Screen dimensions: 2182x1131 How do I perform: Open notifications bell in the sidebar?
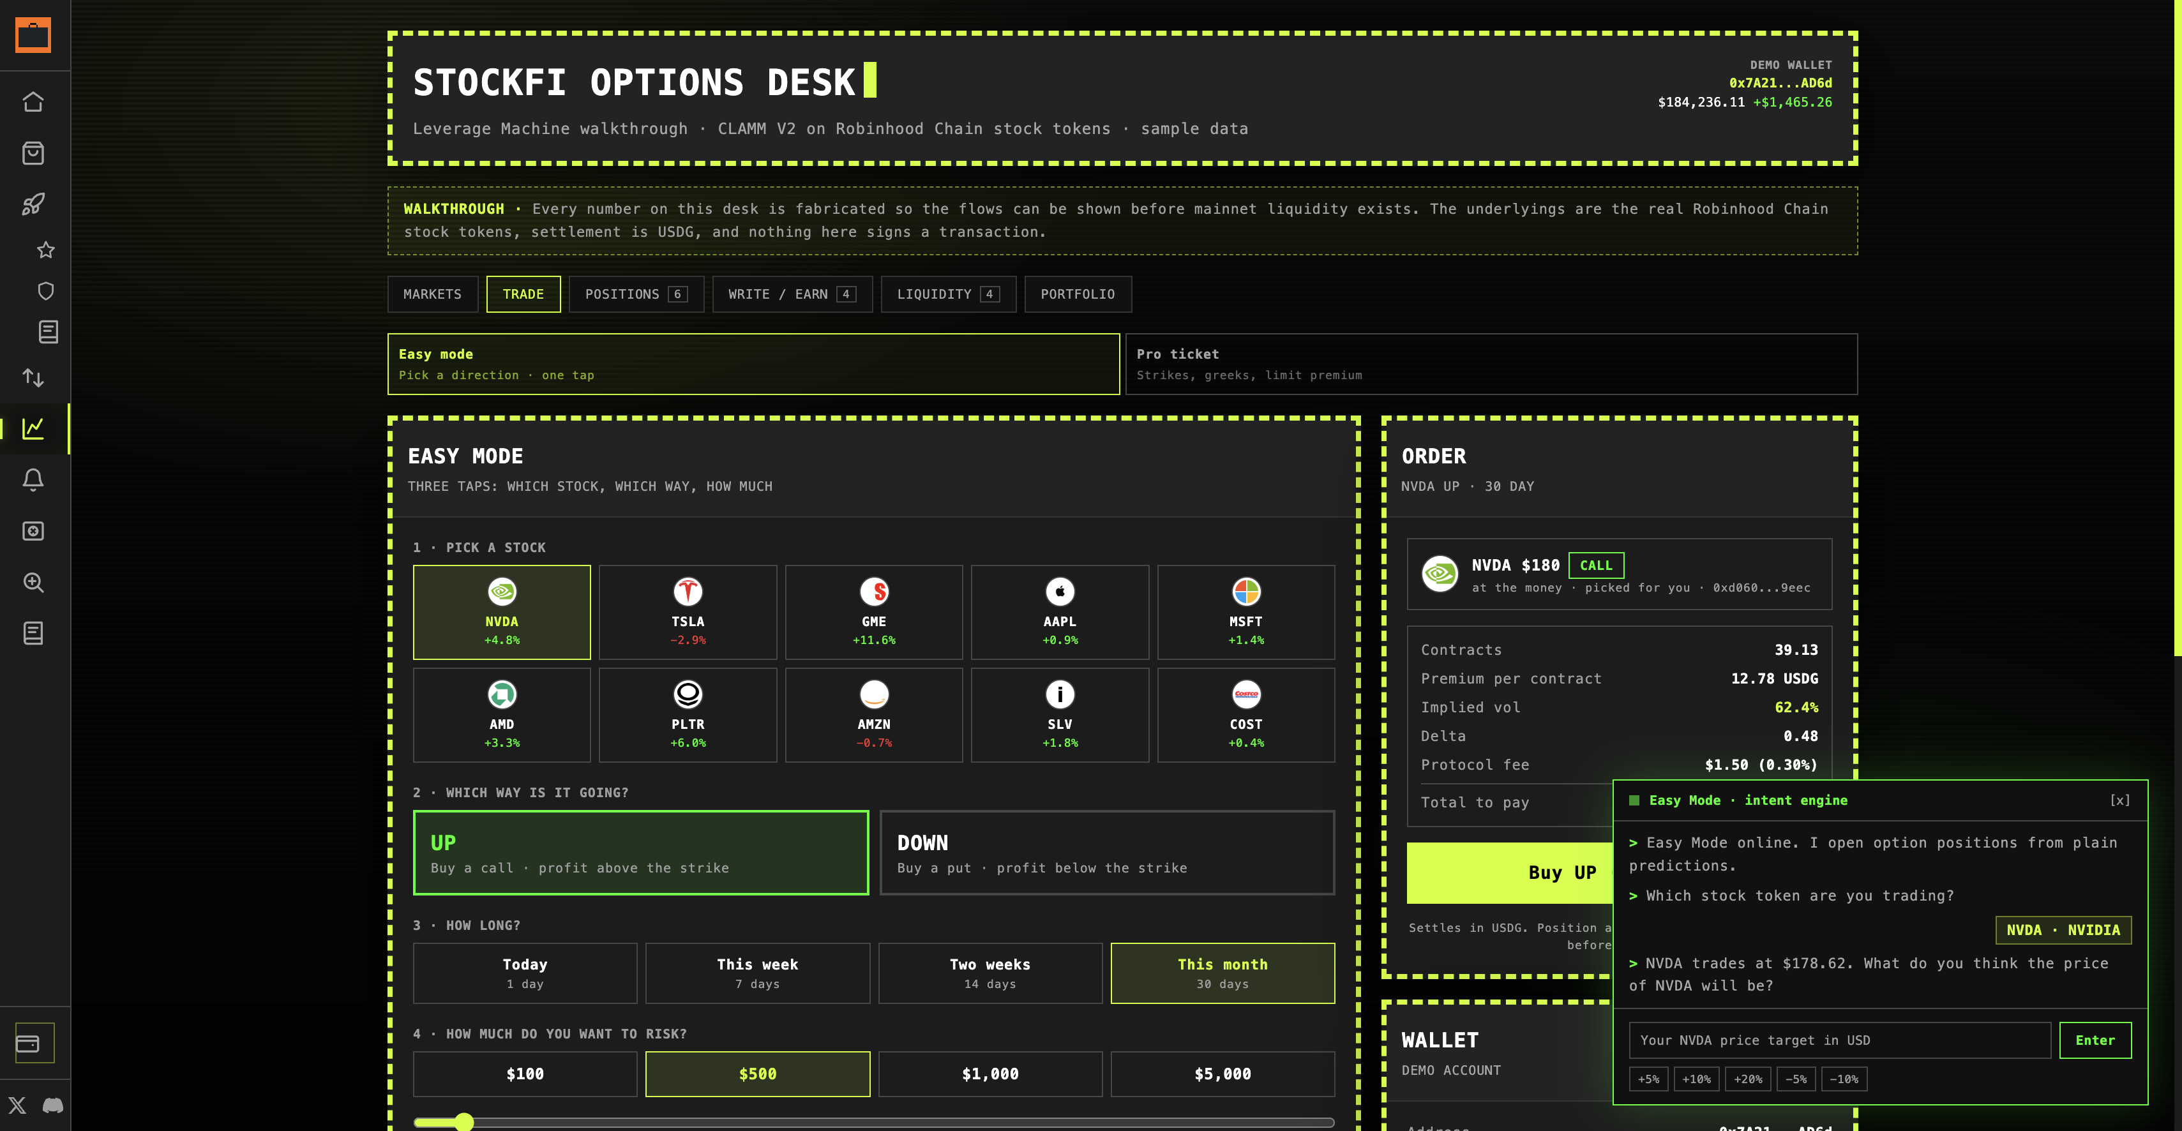(33, 479)
